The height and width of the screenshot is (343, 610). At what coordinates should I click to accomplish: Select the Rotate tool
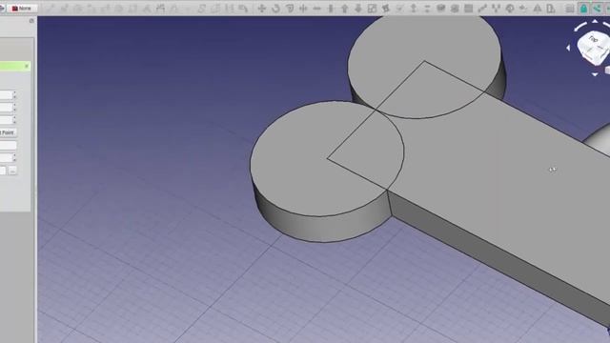pos(275,9)
